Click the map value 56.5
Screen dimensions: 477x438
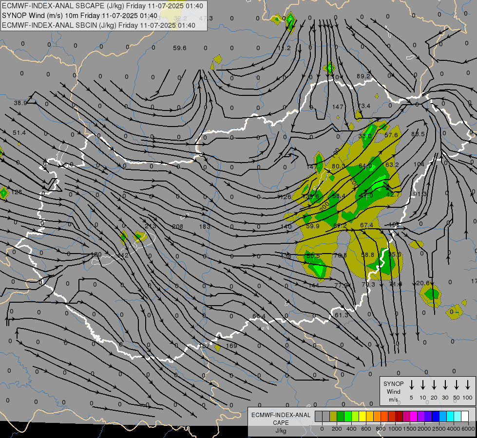tap(313, 256)
